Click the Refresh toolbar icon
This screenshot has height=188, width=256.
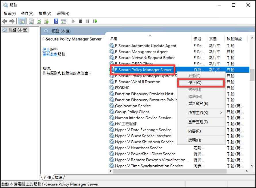[39, 21]
